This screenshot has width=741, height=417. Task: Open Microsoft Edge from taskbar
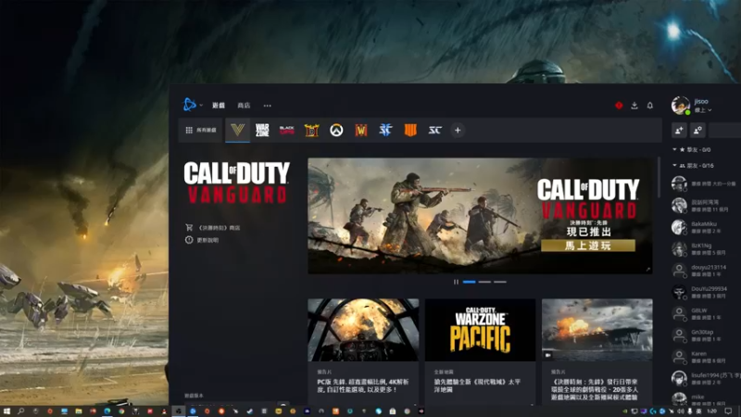(107, 411)
